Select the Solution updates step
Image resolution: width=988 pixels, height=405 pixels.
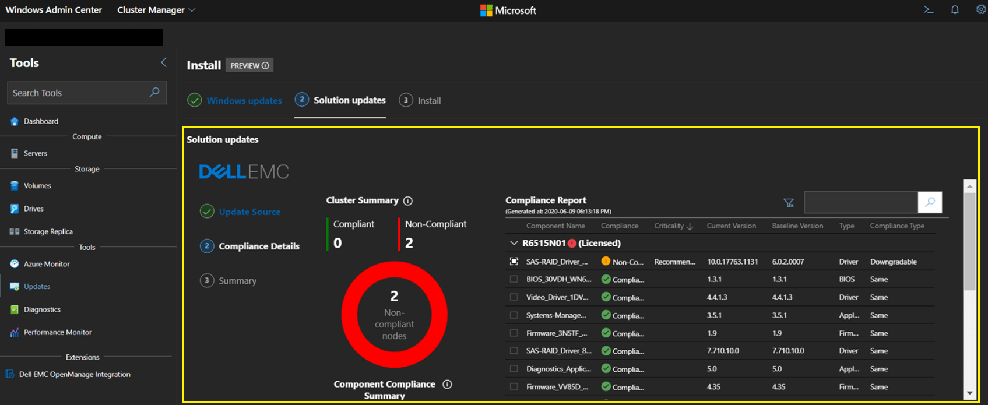tap(340, 100)
